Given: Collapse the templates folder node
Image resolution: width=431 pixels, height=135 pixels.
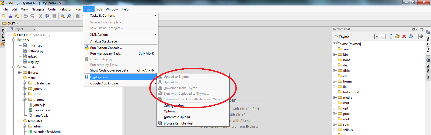Looking at the screenshot, I should (19, 121).
